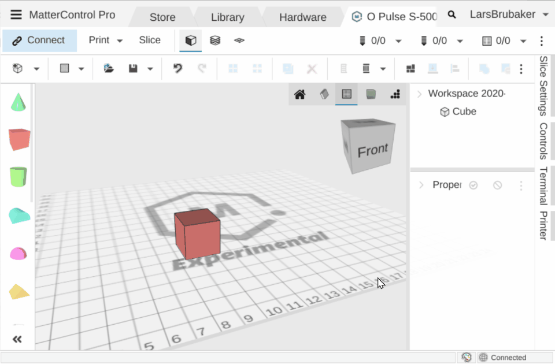
Task: Switch to the layers view mode
Action: point(215,40)
